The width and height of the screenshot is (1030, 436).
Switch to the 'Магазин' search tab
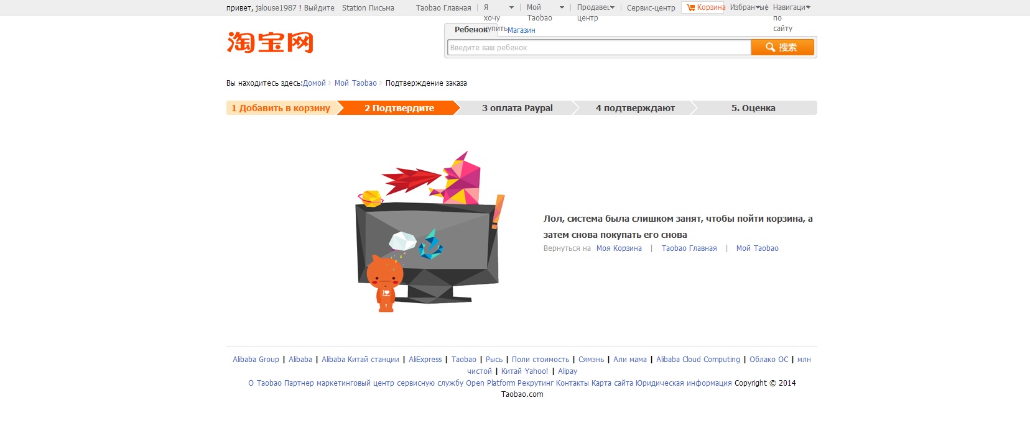[521, 30]
